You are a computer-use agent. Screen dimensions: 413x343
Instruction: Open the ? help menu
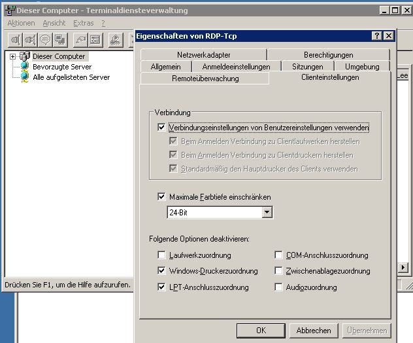tap(103, 23)
